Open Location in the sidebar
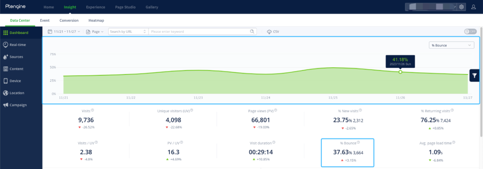 click(21, 93)
